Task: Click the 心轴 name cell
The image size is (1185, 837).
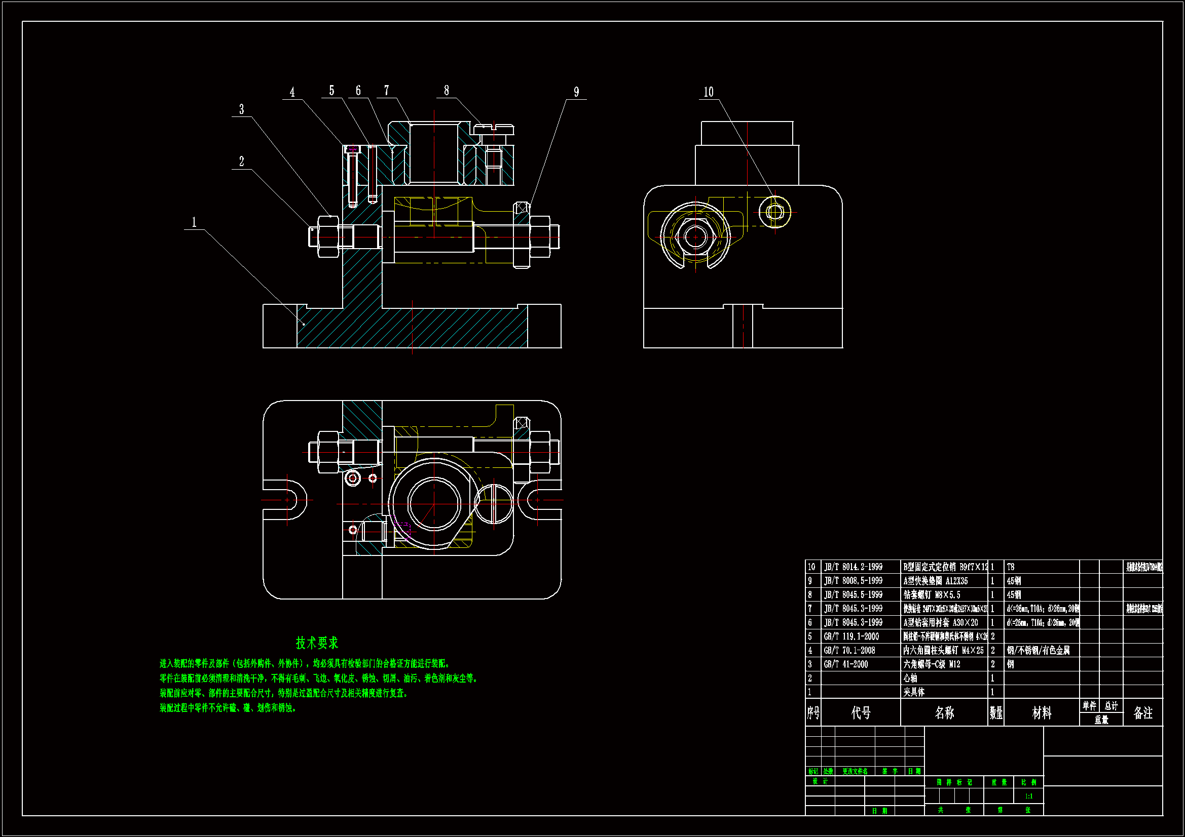Action: tap(910, 678)
